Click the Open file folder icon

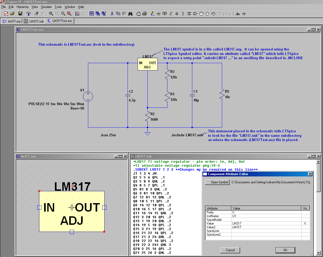[x=12, y=14]
